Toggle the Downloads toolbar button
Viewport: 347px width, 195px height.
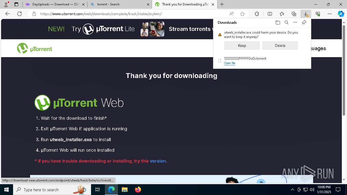(x=306, y=14)
